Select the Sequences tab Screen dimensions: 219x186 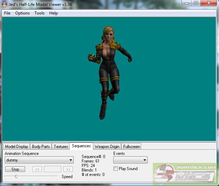(x=81, y=146)
